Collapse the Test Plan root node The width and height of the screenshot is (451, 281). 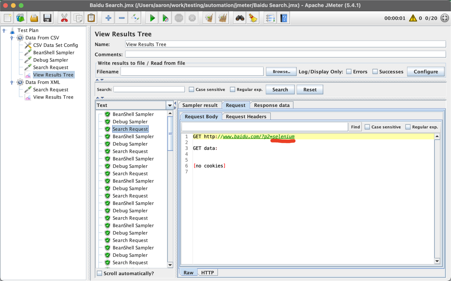point(4,30)
